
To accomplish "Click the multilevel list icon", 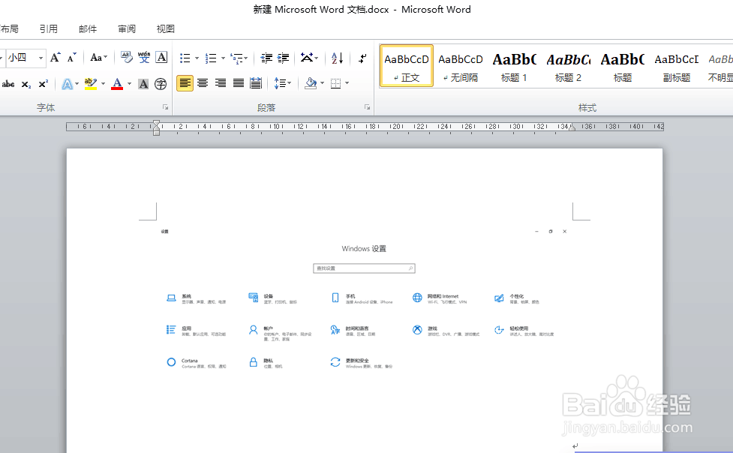I will coord(236,58).
